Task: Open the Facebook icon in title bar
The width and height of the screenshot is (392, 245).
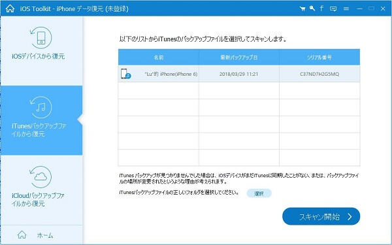Action: pos(321,8)
